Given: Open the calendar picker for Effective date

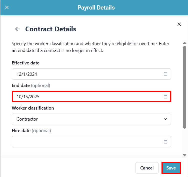Looking at the screenshot, I should (165, 74).
